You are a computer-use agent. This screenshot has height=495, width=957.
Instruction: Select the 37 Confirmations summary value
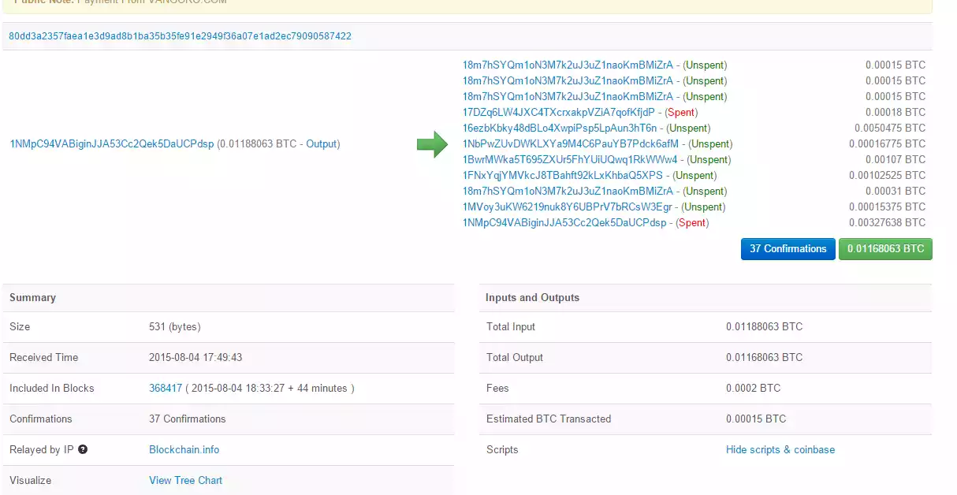tap(187, 419)
